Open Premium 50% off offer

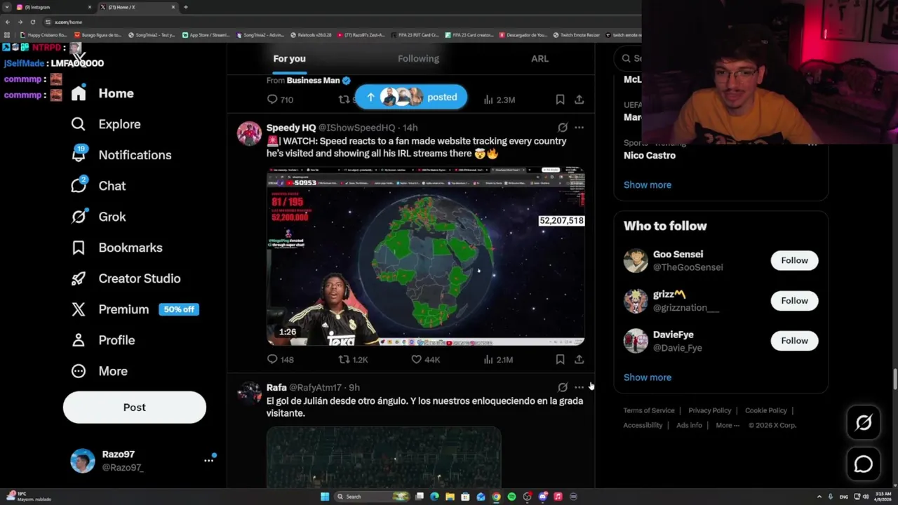135,309
